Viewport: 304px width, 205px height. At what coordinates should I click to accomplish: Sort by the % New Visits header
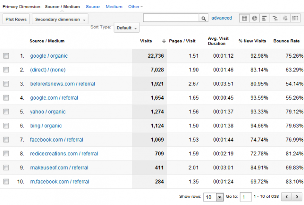252,41
